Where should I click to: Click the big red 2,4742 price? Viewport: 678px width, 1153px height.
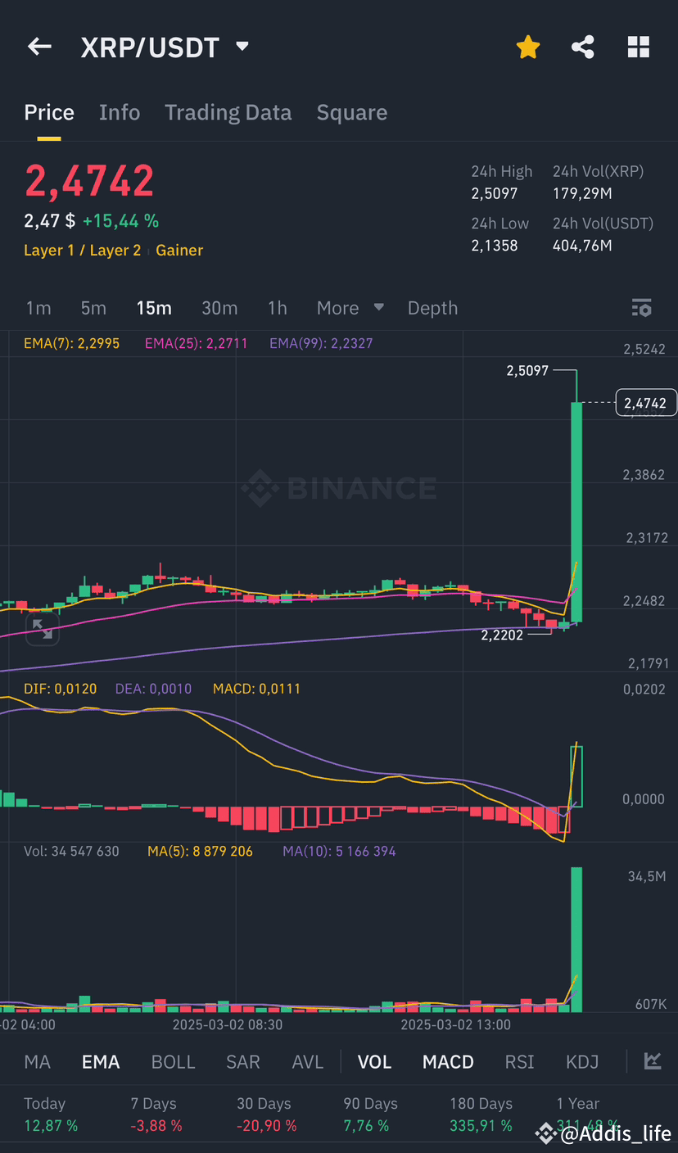tap(89, 181)
